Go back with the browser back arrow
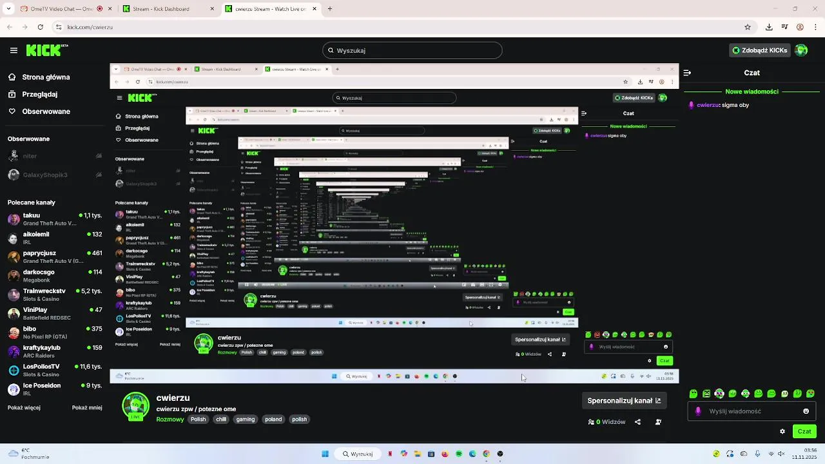 pos(10,27)
